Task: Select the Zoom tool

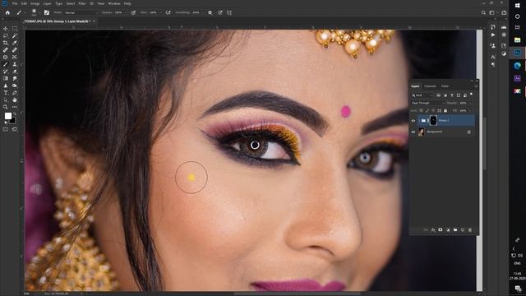Action: click(x=6, y=107)
